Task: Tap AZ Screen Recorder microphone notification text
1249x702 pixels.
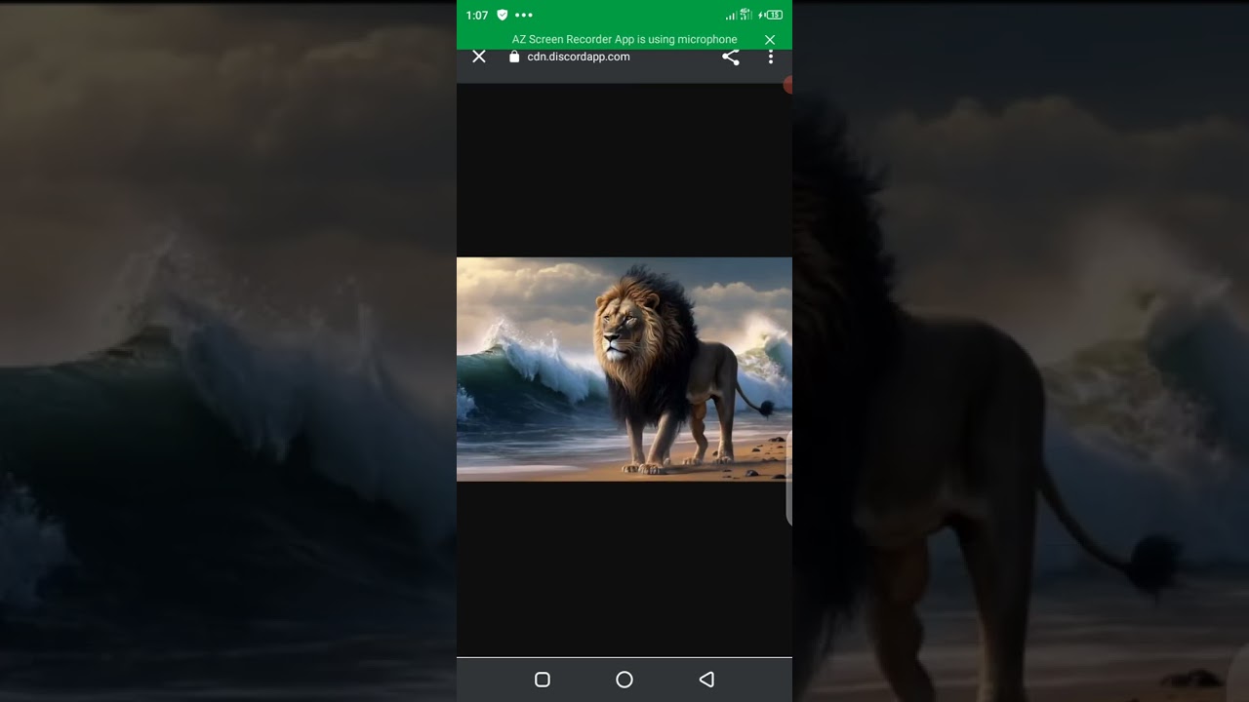Action: (624, 40)
